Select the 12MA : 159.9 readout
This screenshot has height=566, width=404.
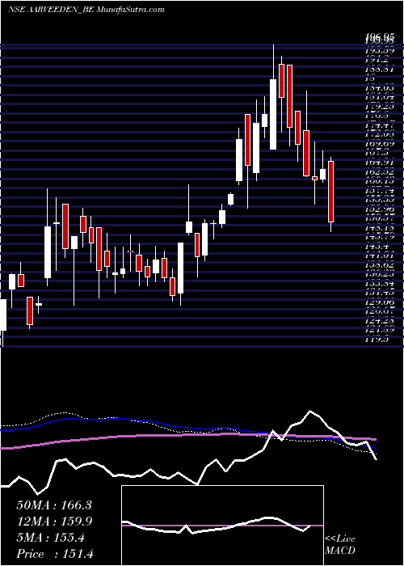54,522
